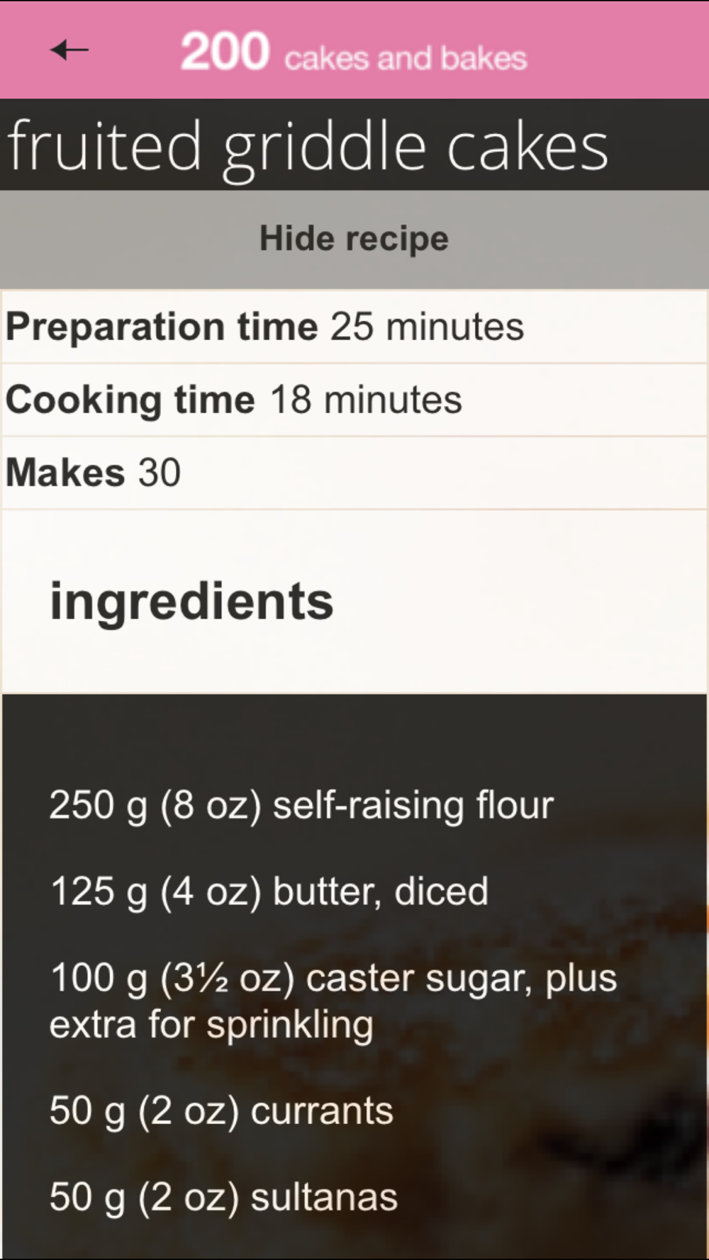Tap the extra for sprinkling text
The width and height of the screenshot is (709, 1260).
211,1025
